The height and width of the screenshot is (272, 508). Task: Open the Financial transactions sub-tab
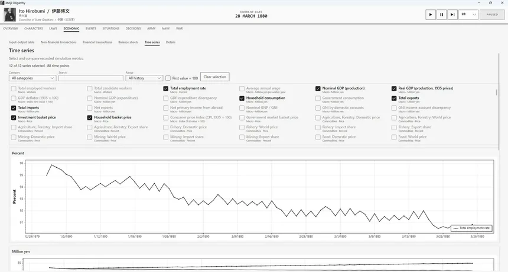pos(97,42)
